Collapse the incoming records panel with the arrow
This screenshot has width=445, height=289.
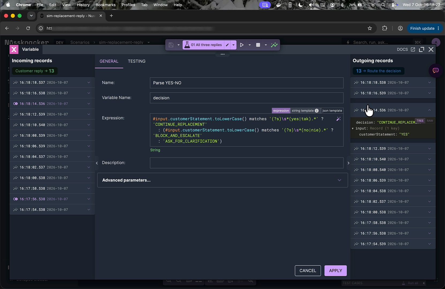click(x=97, y=163)
